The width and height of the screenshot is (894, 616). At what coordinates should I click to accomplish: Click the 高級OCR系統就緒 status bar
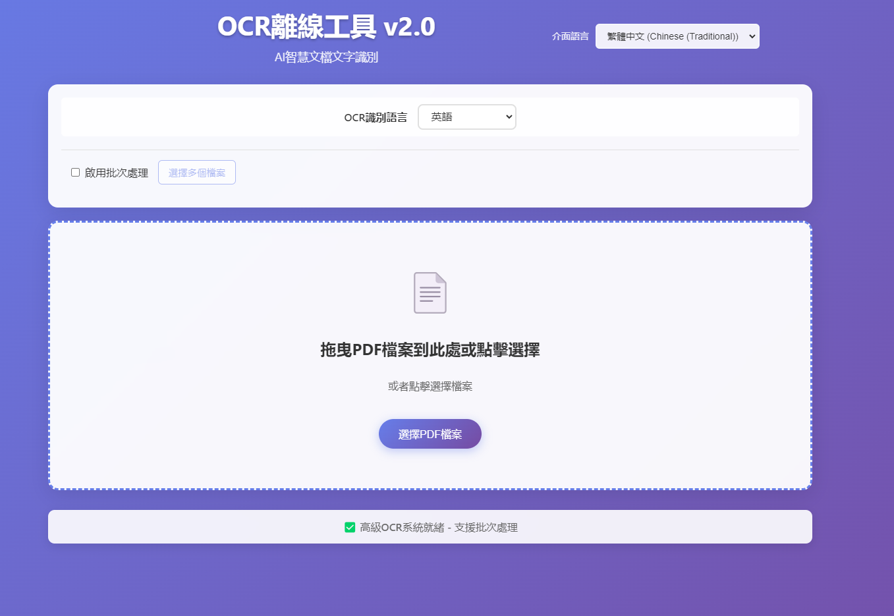pyautogui.click(x=430, y=527)
